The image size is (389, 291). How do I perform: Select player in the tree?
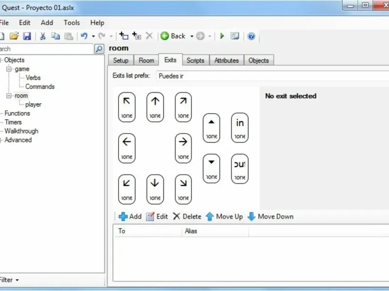coord(33,104)
